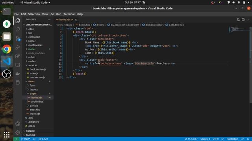The image size is (252, 141).
Task: Expand the controllers folder
Action: pos(38,37)
